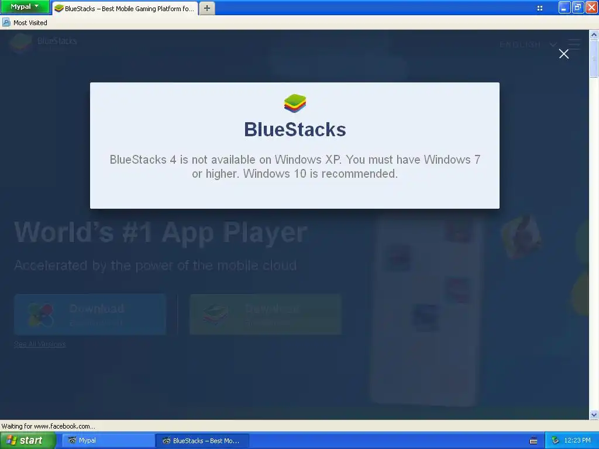Screen dimensions: 599x449
Task: Close the Mypal browser window
Action: click(591, 7)
